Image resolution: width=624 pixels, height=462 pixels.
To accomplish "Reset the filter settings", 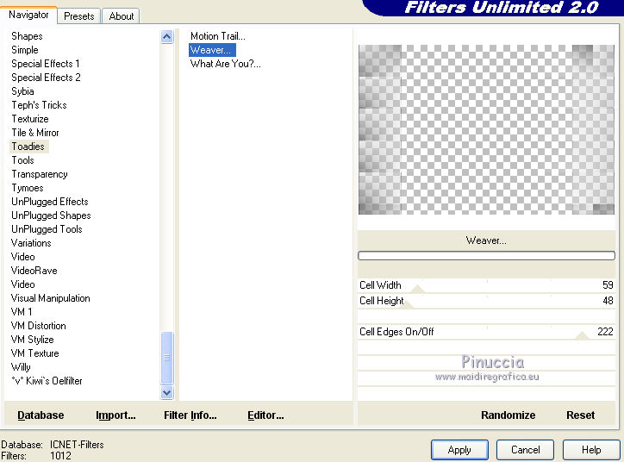I will pyautogui.click(x=580, y=415).
